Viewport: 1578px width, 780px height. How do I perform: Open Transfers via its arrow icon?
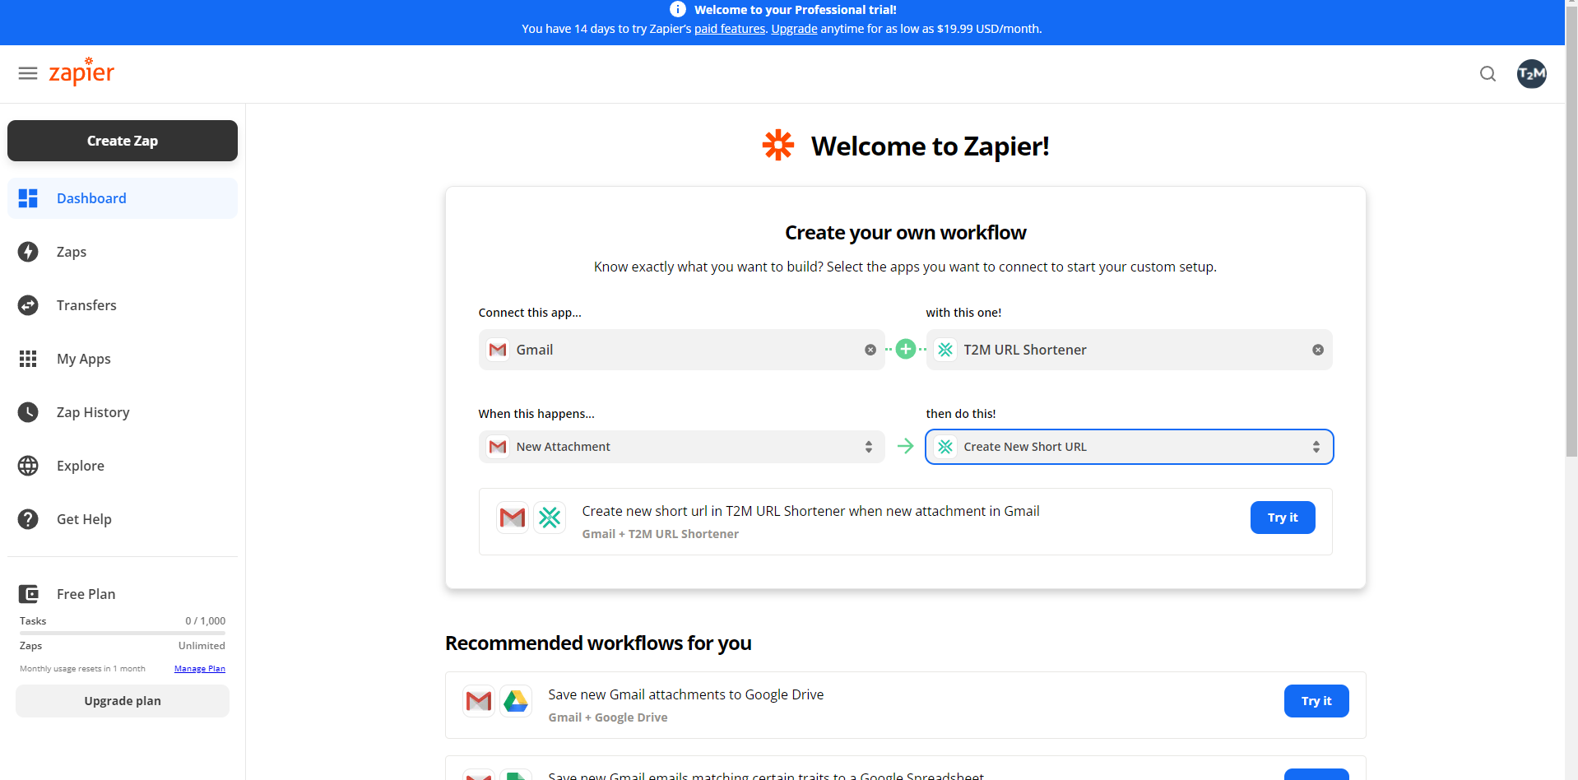pos(28,305)
